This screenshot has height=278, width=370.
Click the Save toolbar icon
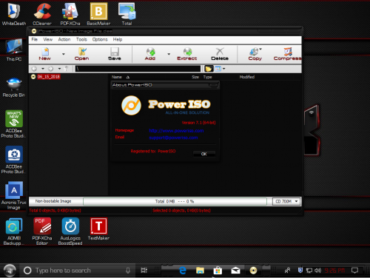(115, 54)
